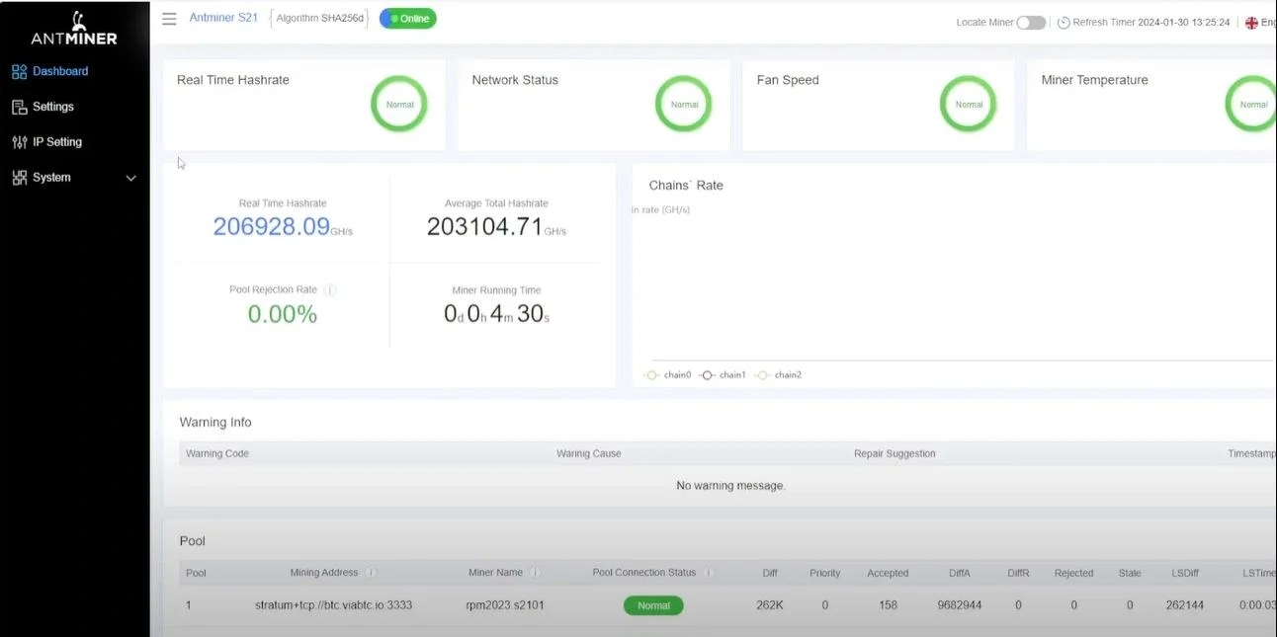The height and width of the screenshot is (637, 1277).
Task: Click the Normal pool connection badge
Action: tap(653, 605)
